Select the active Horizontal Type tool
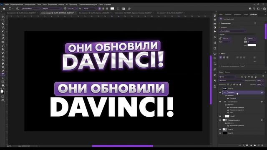The height and width of the screenshot is (150, 267). coord(3,75)
